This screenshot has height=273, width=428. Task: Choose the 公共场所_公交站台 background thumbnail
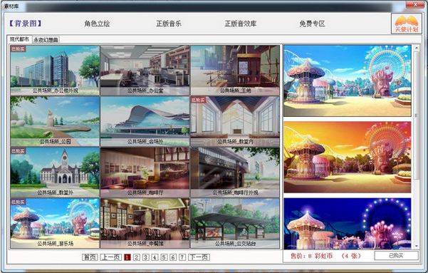[235, 223]
